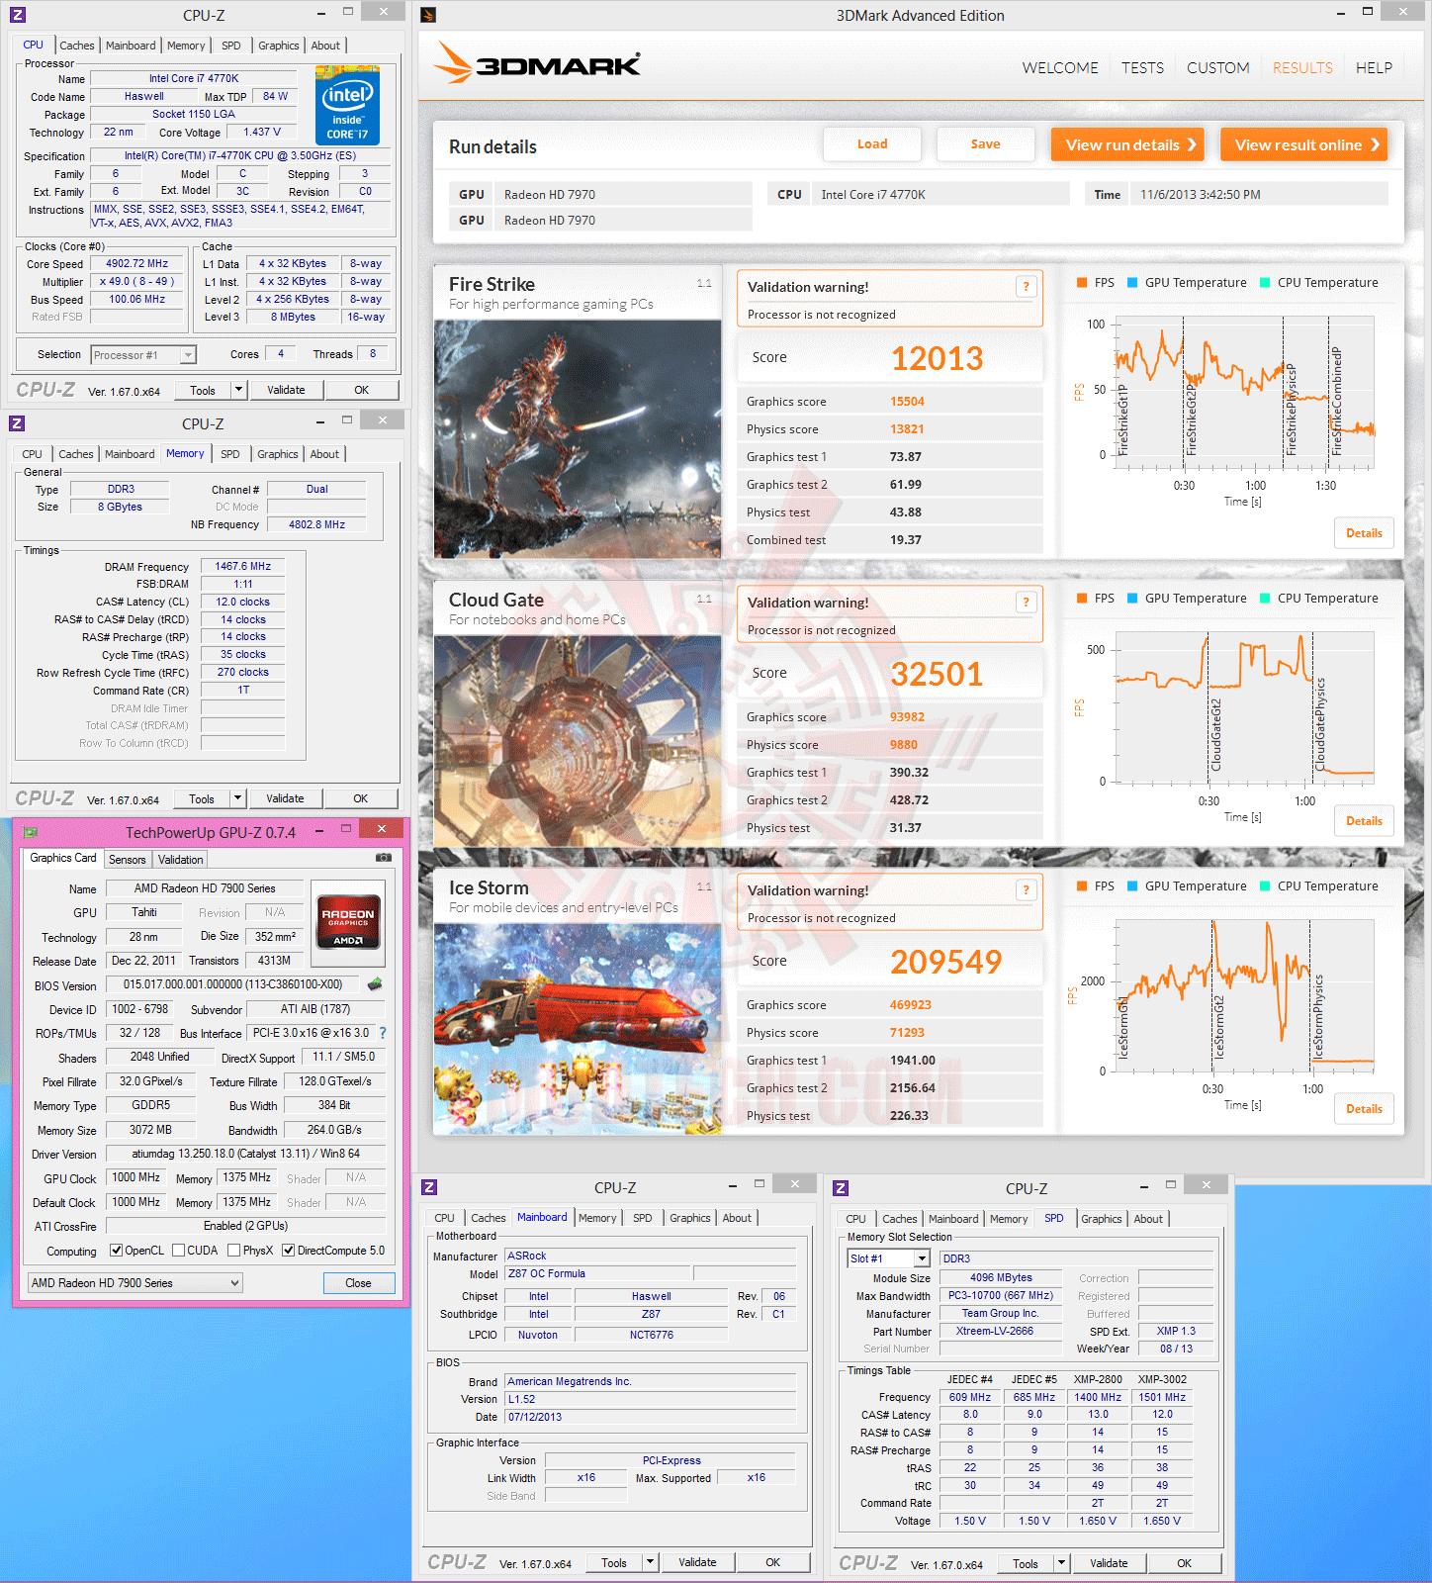Click GPU Temperature blue swatch in Cloud Gate chart
Screen dimensions: 1432x1583
(x=1132, y=599)
